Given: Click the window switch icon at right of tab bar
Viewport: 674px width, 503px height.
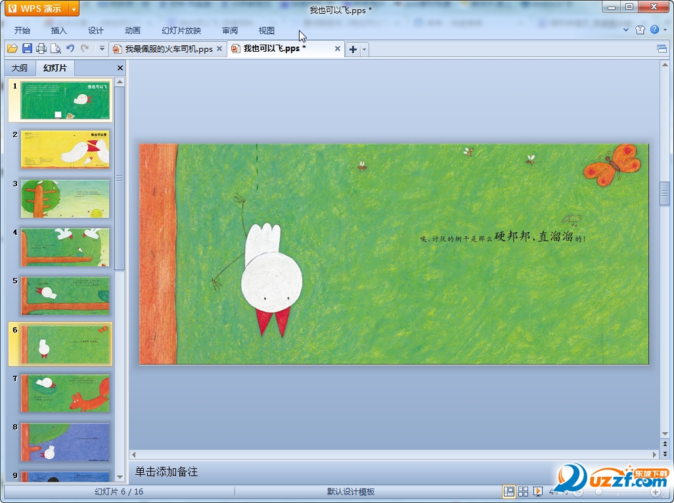Looking at the screenshot, I should (662, 49).
